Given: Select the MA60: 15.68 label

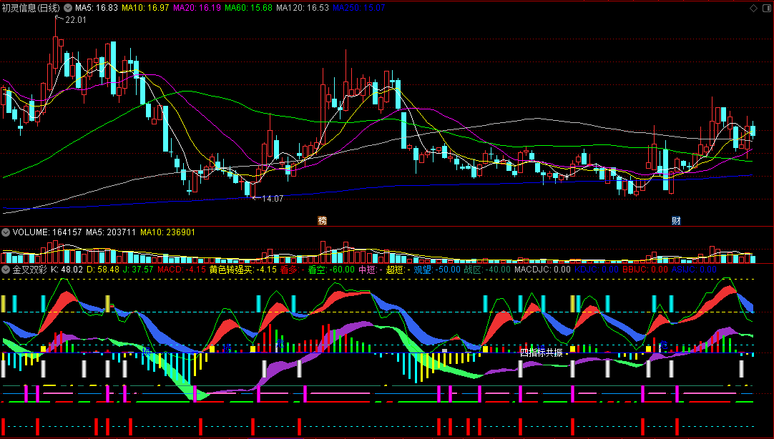Looking at the screenshot, I should tap(248, 8).
